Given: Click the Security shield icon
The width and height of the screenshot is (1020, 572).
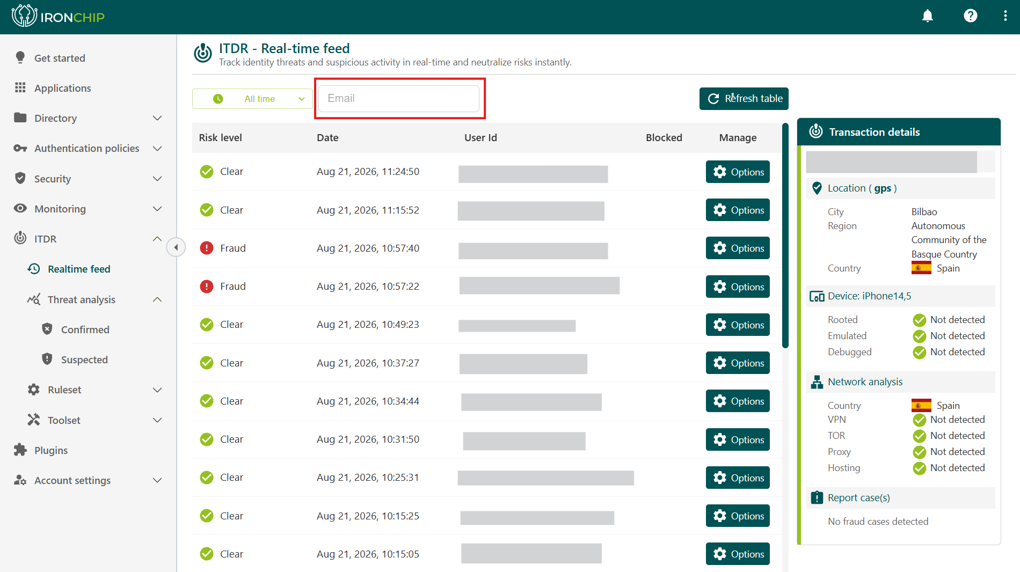Looking at the screenshot, I should [20, 178].
